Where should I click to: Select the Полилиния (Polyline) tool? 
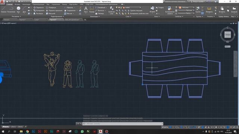[11, 10]
